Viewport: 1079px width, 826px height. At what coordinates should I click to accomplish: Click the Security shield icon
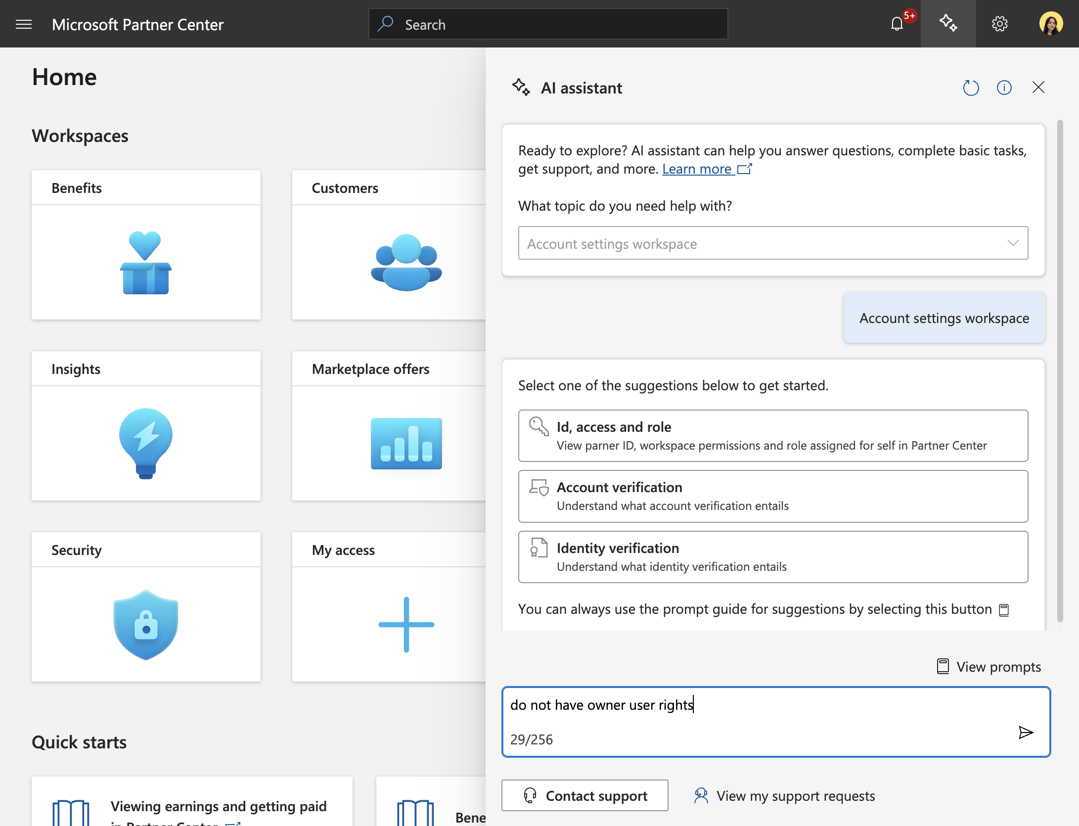pos(146,624)
